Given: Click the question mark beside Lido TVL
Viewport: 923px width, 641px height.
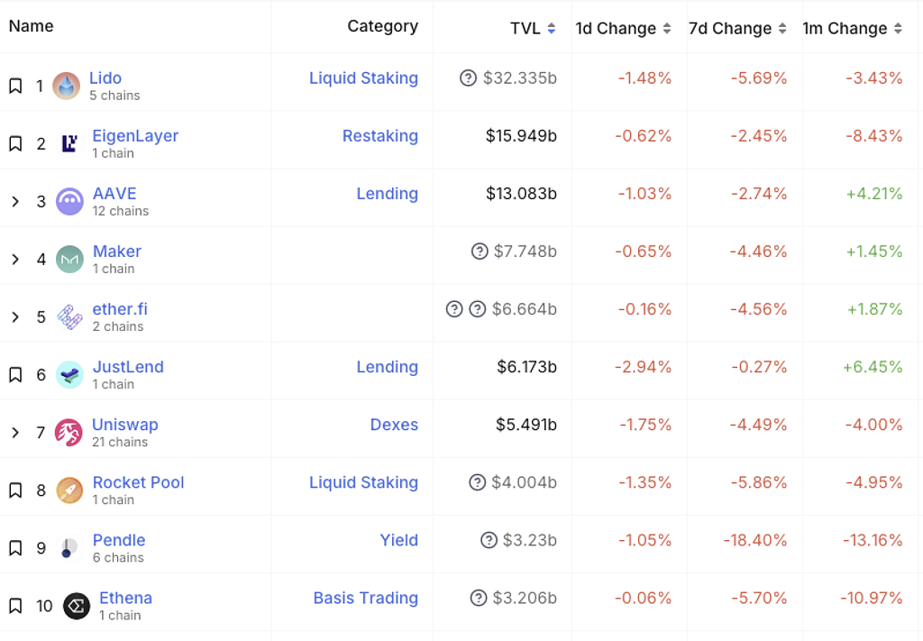Looking at the screenshot, I should coord(468,78).
